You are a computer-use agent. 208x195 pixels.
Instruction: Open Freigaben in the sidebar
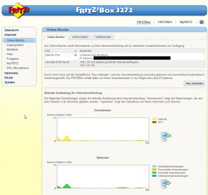tap(12, 59)
